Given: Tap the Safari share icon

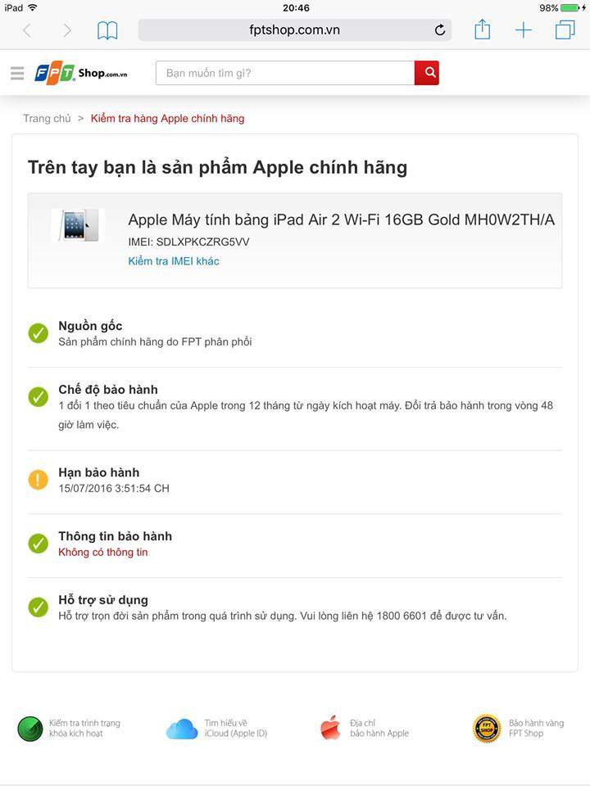Looking at the screenshot, I should 482,29.
